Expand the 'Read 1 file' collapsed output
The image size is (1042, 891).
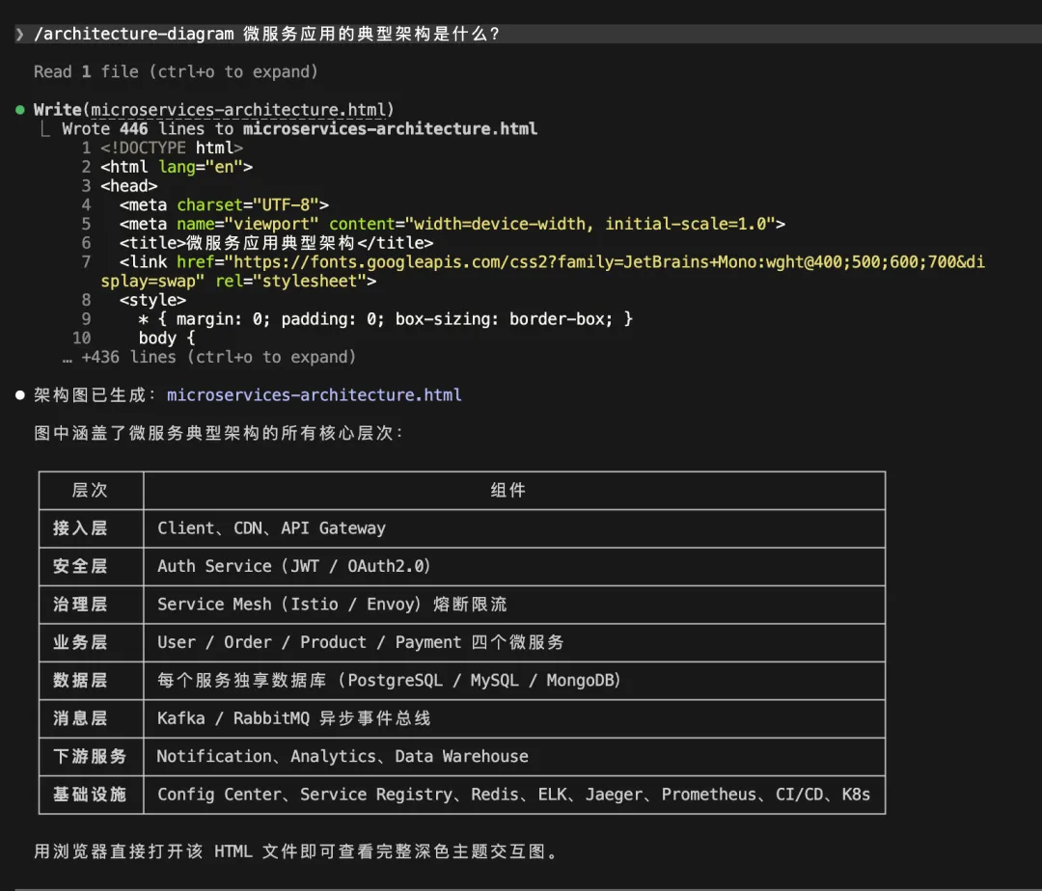pyautogui.click(x=176, y=72)
